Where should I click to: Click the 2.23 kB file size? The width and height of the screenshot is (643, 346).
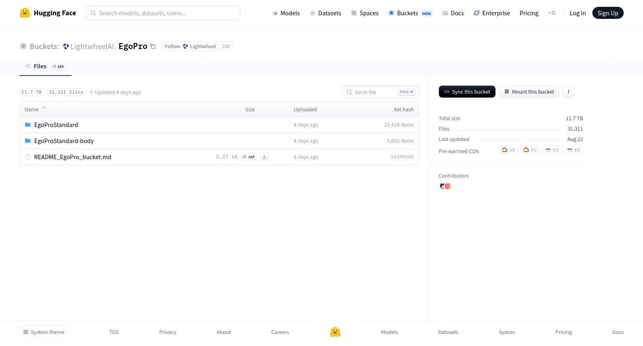pos(227,157)
